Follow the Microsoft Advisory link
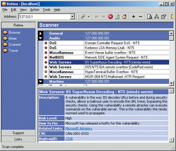The width and height of the screenshot is (176, 151). point(79,128)
